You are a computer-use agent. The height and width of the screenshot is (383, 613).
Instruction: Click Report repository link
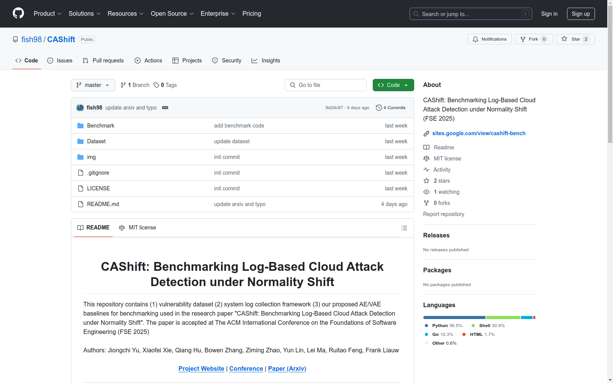[444, 214]
